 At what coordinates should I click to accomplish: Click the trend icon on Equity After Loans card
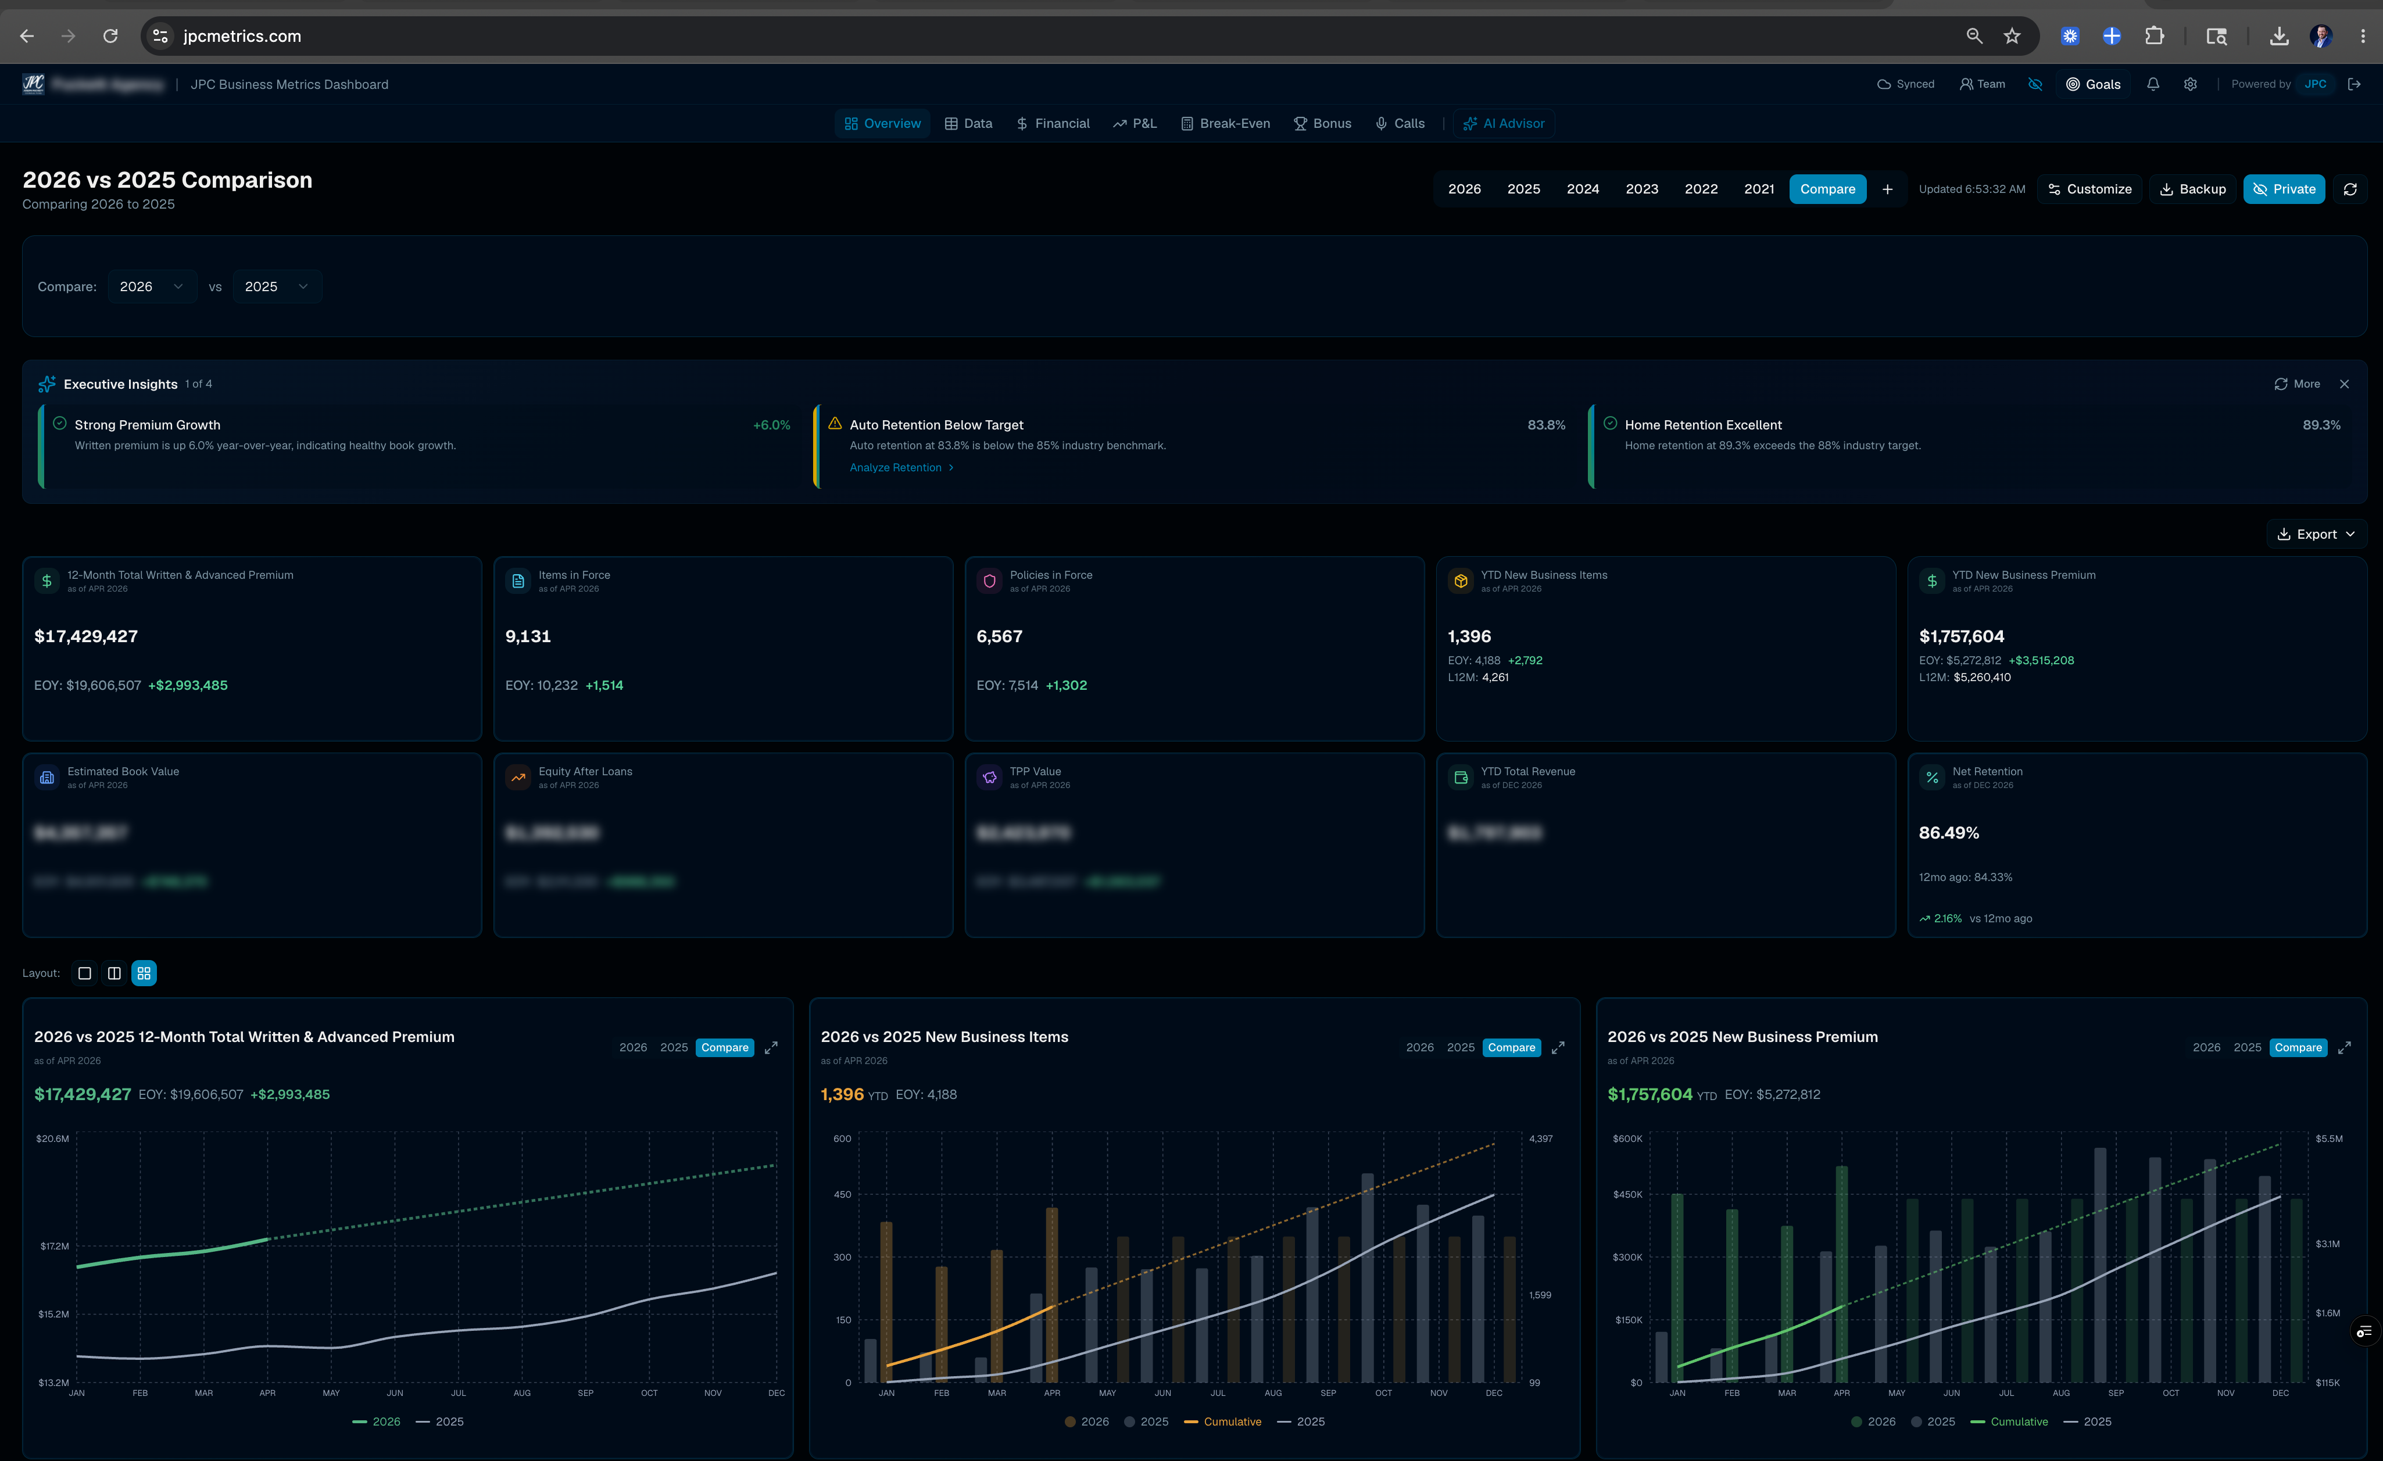(x=518, y=778)
